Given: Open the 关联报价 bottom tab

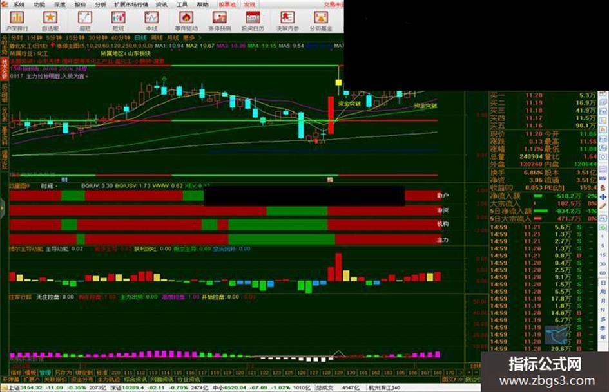Looking at the screenshot, I should [x=55, y=379].
